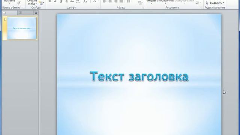Align text right in Абзац group
Image resolution: width=240 pixels, height=135 pixels.
coord(116,1)
